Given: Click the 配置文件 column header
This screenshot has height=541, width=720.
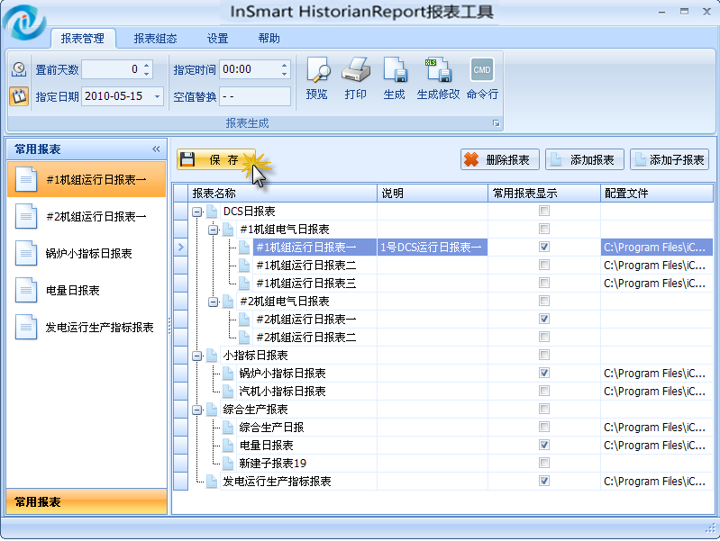Looking at the screenshot, I should click(657, 194).
